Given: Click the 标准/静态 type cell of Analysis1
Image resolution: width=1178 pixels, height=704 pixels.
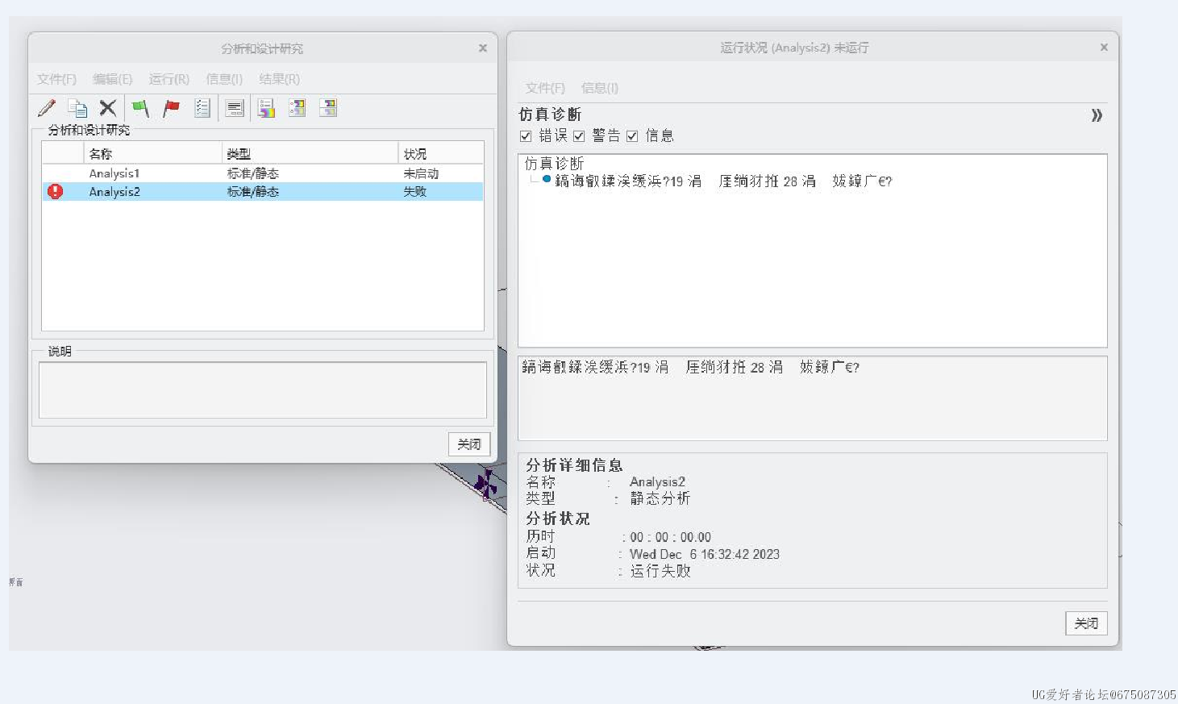Looking at the screenshot, I should pos(252,173).
